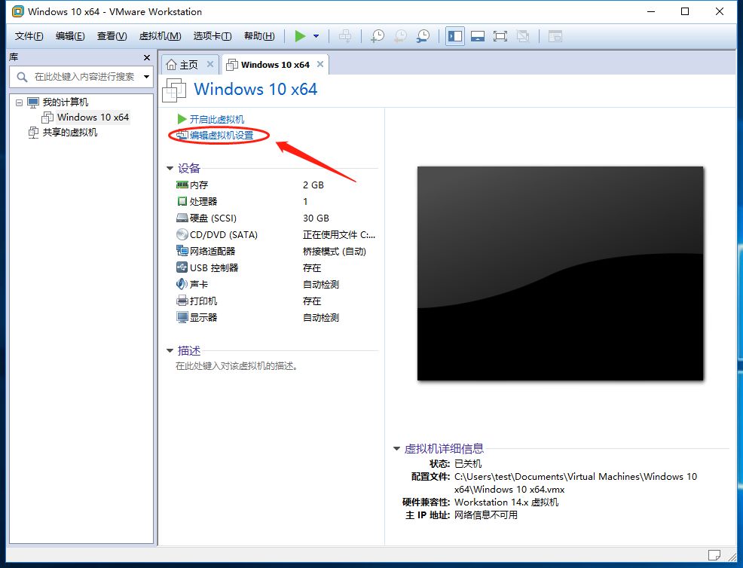Open the 文件(F) menu
This screenshot has height=568, width=743.
point(29,36)
